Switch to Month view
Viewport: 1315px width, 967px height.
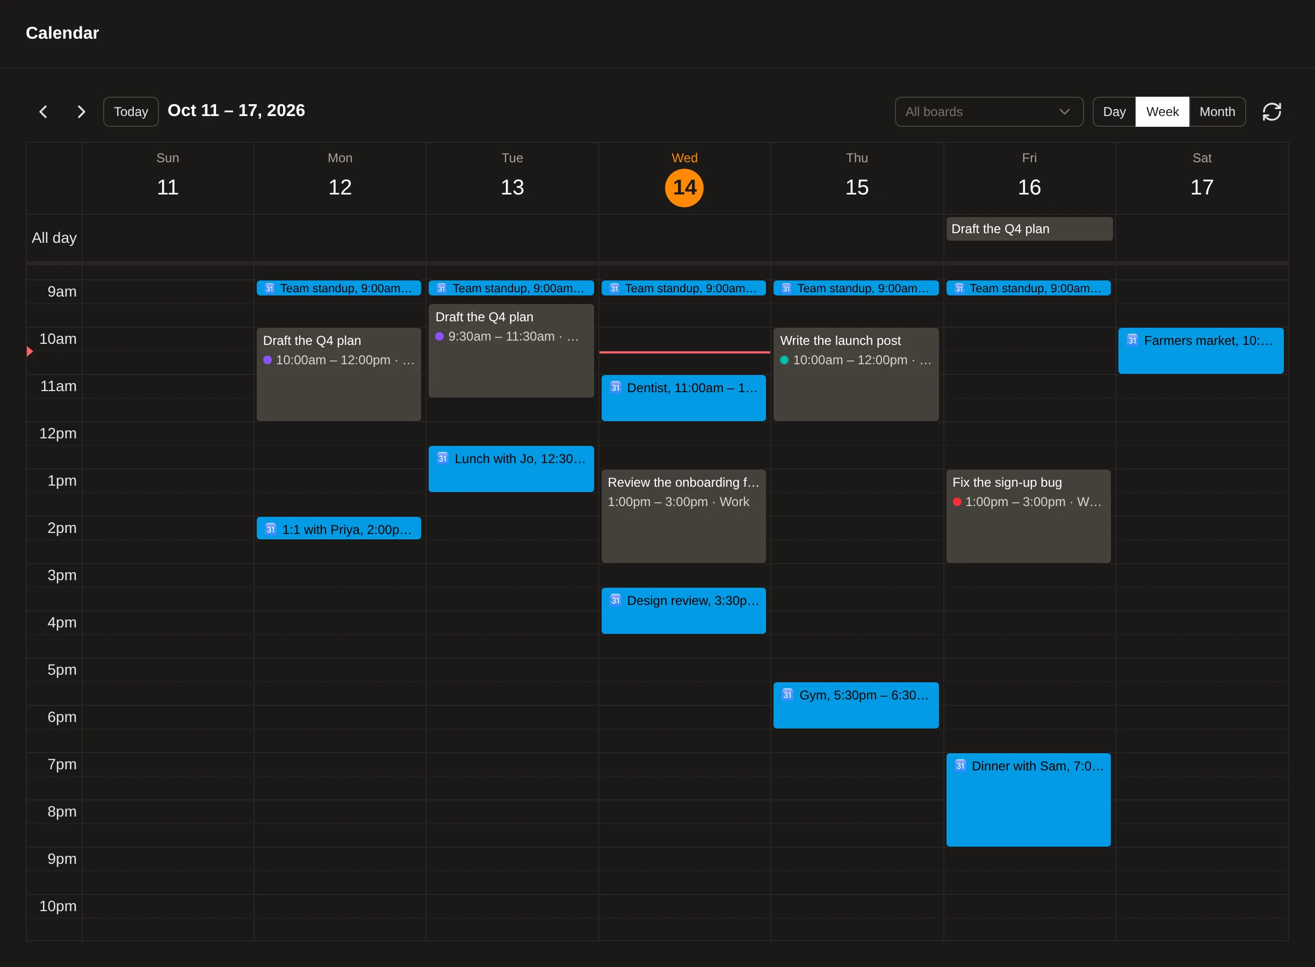point(1217,112)
